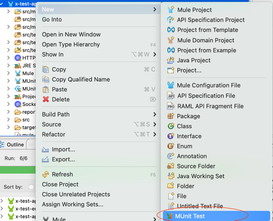Click the Project from Example icon
Viewport: 273px width, 221px height.
click(171, 50)
